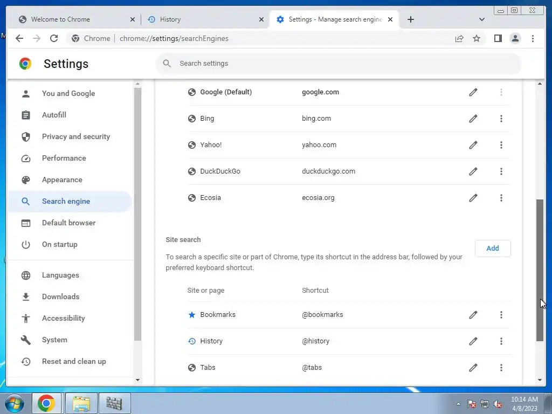Open Languages settings section
The width and height of the screenshot is (552, 414).
(70, 275)
